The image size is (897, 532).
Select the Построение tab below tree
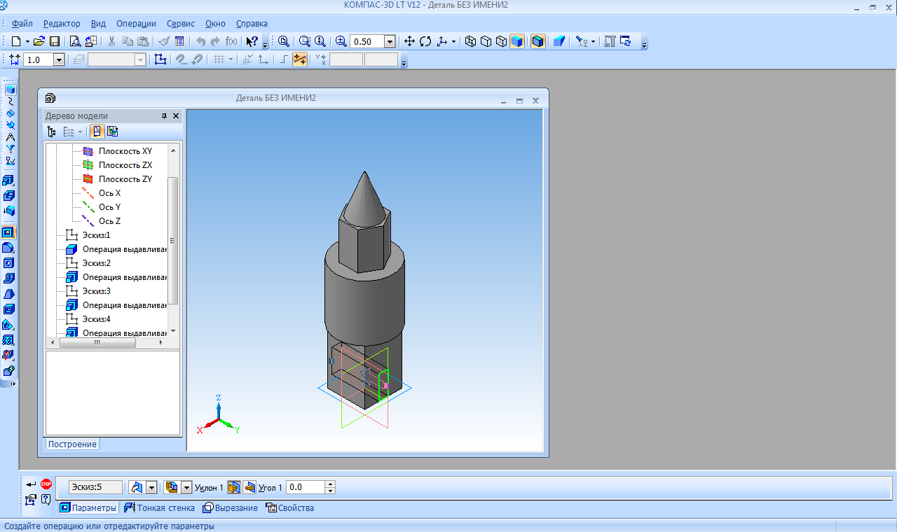click(72, 444)
